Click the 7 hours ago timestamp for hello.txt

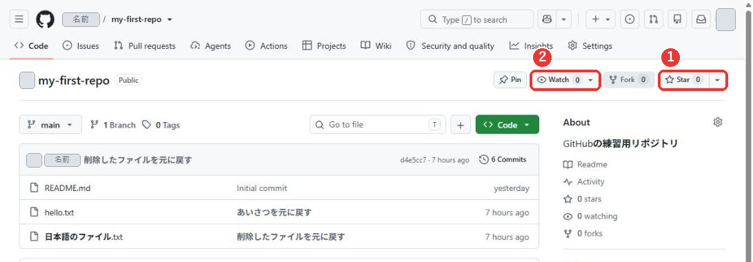tap(507, 212)
